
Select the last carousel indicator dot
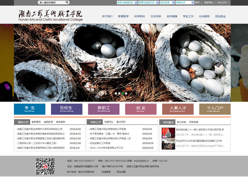coord(126,93)
